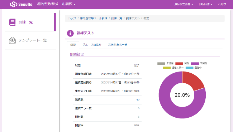Select 訓練一覧 in the sidebar
This screenshot has width=233, height=132.
tap(30, 22)
